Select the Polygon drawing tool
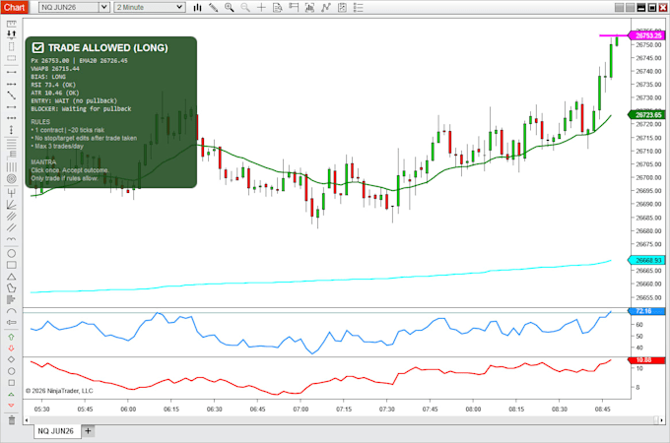The width and height of the screenshot is (670, 443). [12, 288]
